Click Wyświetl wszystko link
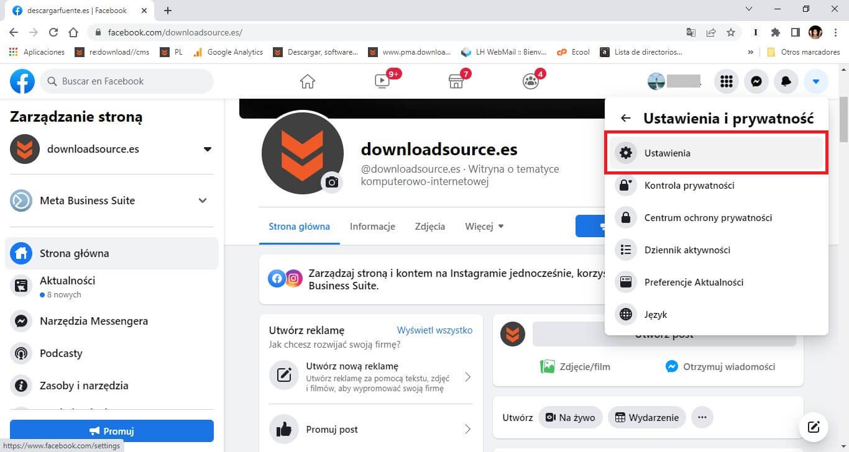 pos(434,330)
